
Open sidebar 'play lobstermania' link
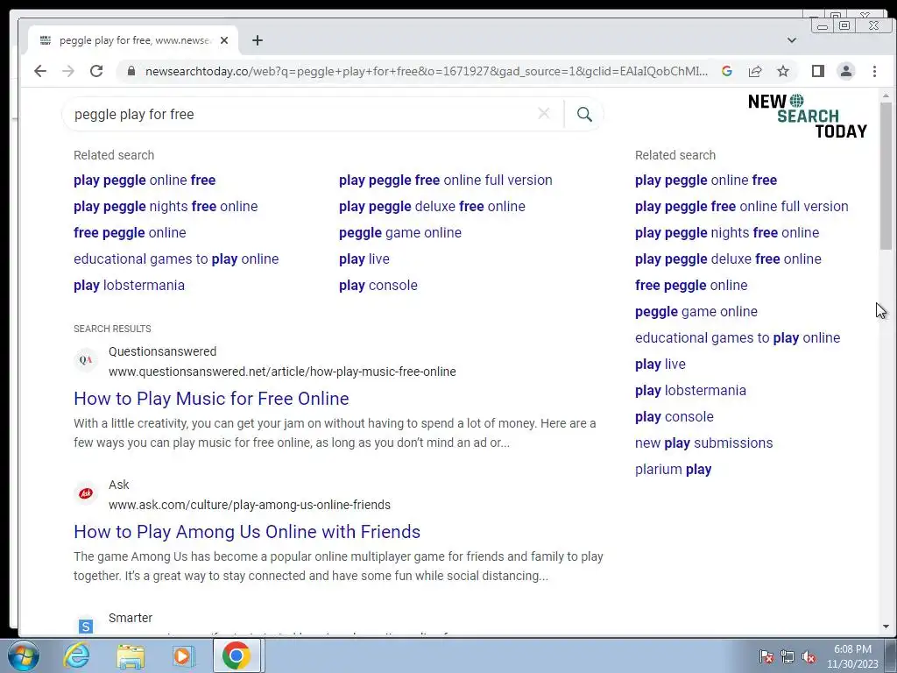[690, 390]
